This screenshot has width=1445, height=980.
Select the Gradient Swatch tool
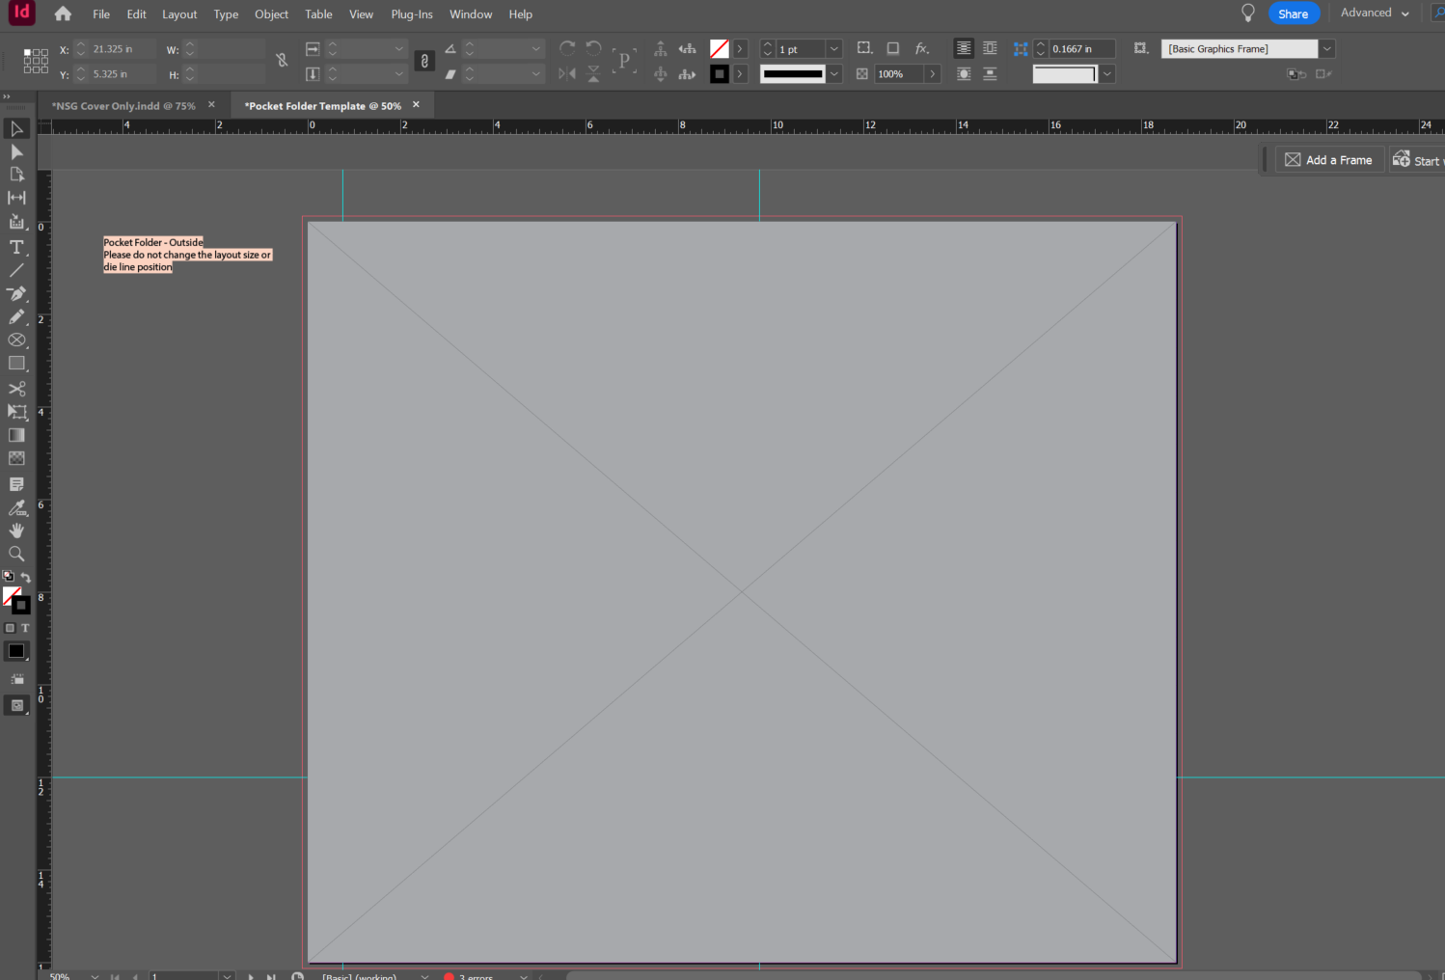[x=16, y=435]
